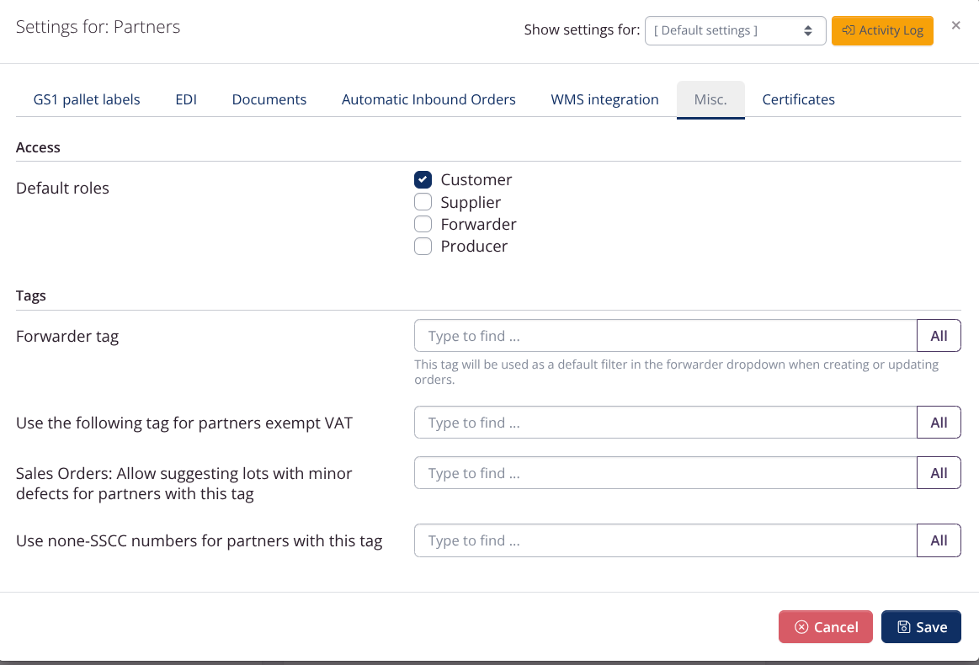Enable the Producer role checkbox
979x665 pixels.
423,246
